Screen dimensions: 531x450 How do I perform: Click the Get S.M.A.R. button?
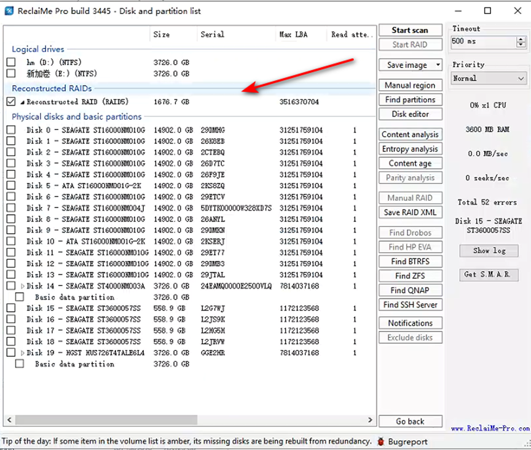pos(489,274)
